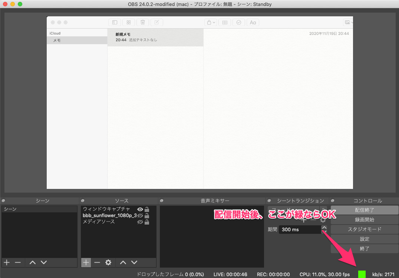Viewport: 399px width, 278px height.
Task: Remove the selected scene with minus icon
Action: [x=17, y=262]
